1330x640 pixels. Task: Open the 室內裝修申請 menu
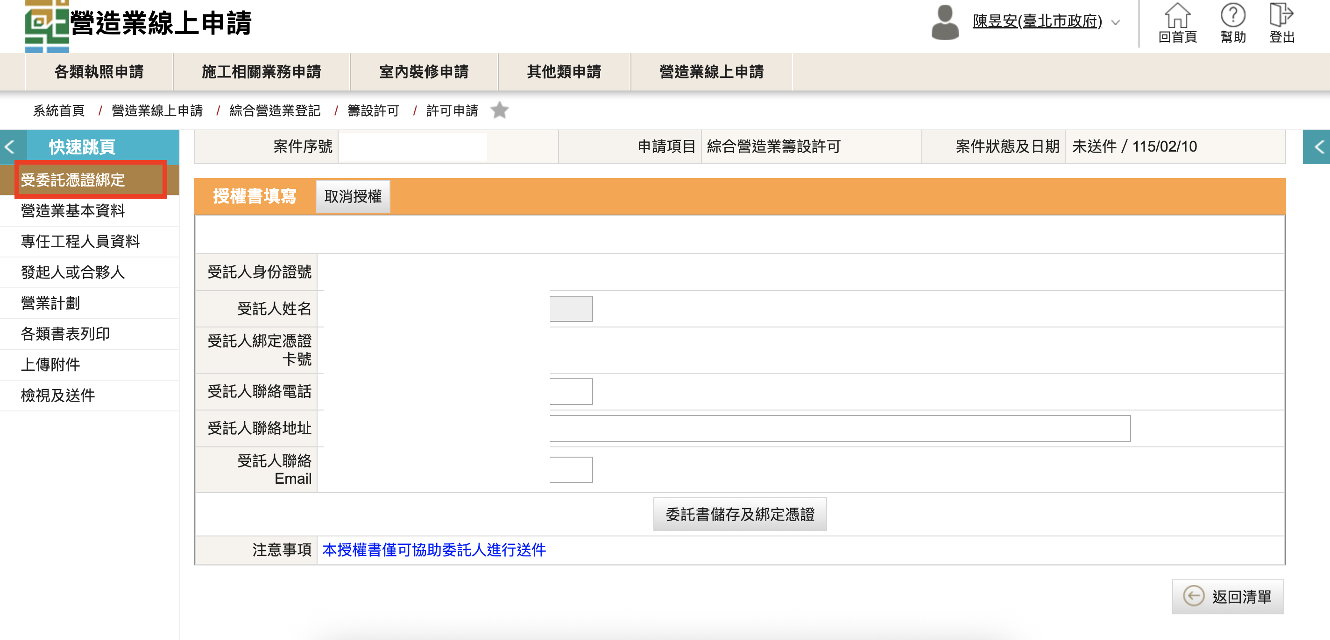424,72
